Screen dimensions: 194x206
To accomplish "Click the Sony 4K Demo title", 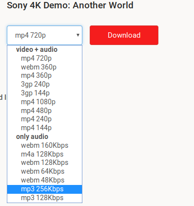I will [70, 5].
